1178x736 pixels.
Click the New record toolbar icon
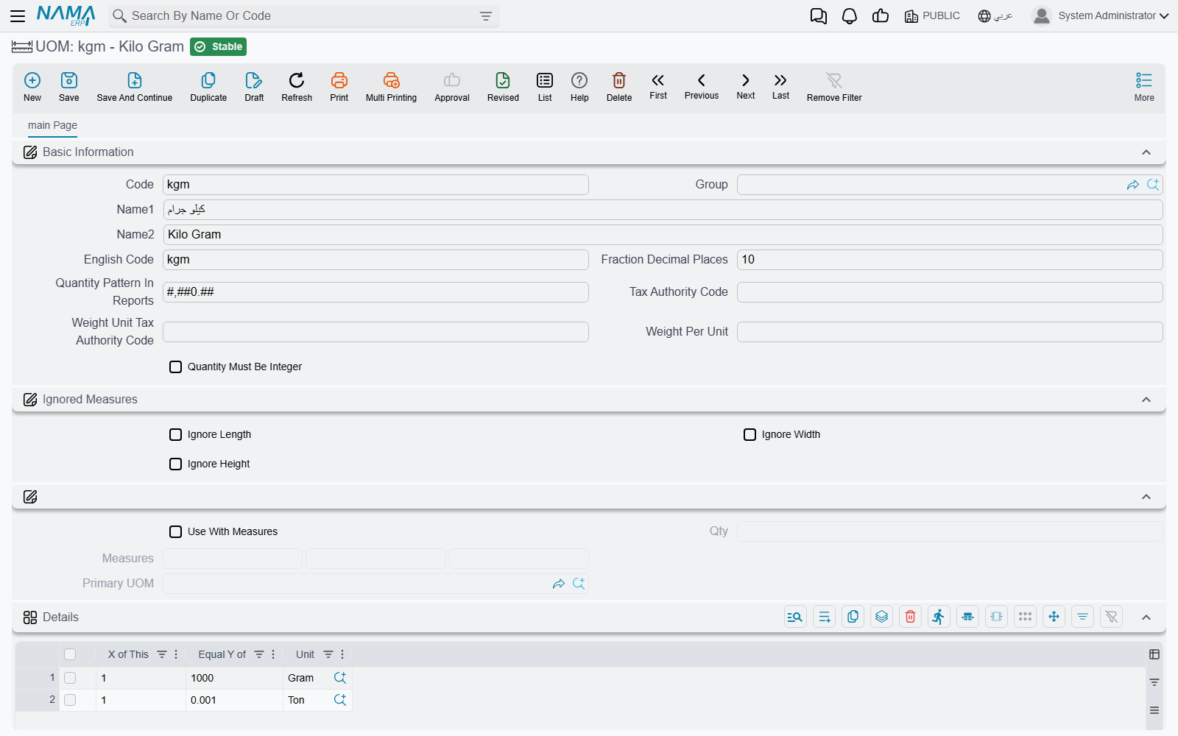pos(32,86)
